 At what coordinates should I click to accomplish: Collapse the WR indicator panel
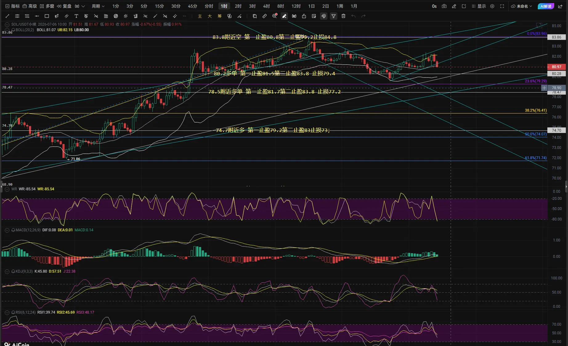[7, 189]
